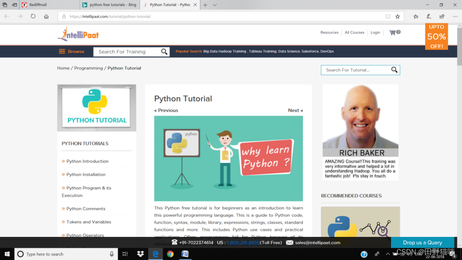Open Dropbox from the taskbar
This screenshot has width=462, height=260.
[x=140, y=254]
